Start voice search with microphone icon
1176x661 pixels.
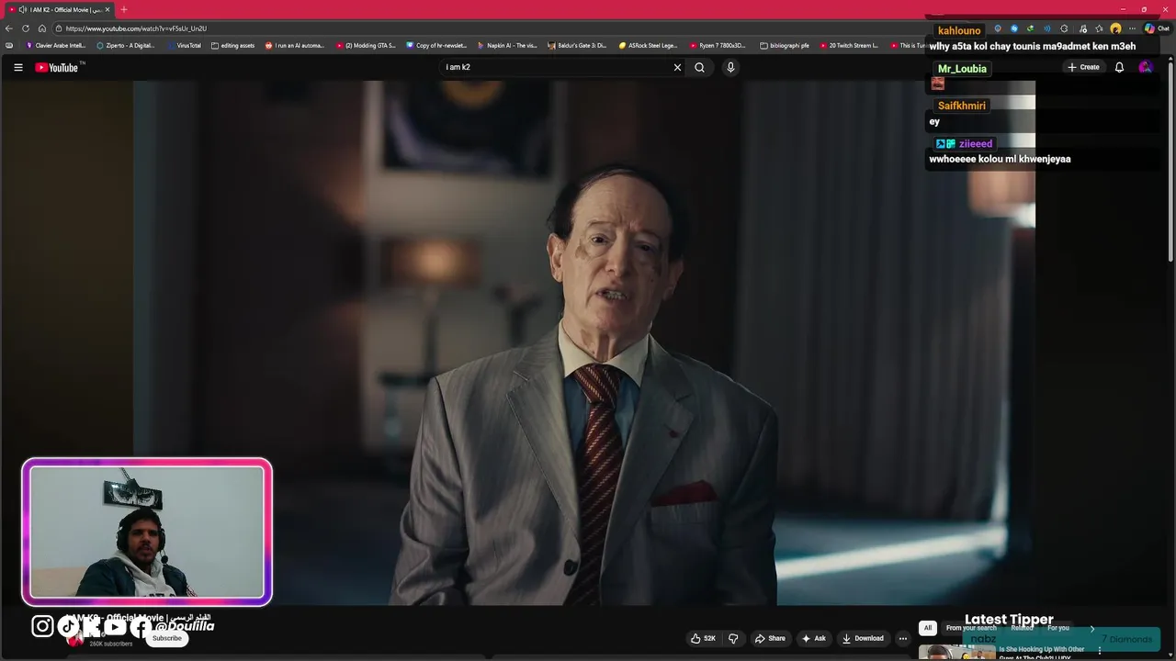tap(730, 67)
